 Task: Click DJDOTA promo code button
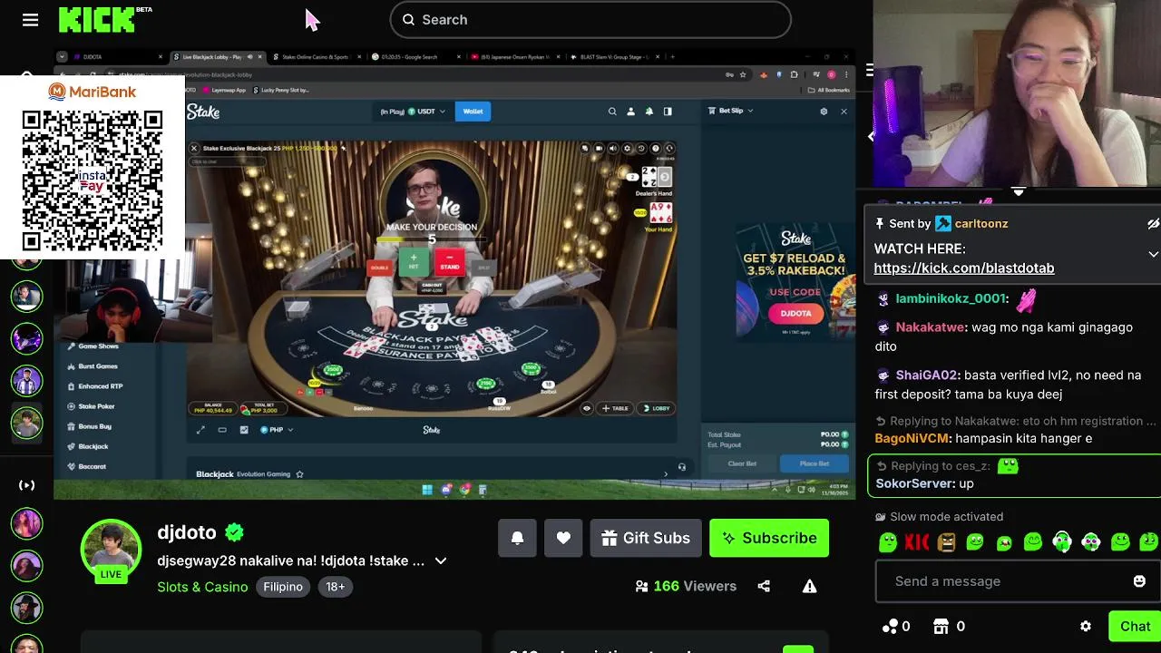tap(795, 313)
